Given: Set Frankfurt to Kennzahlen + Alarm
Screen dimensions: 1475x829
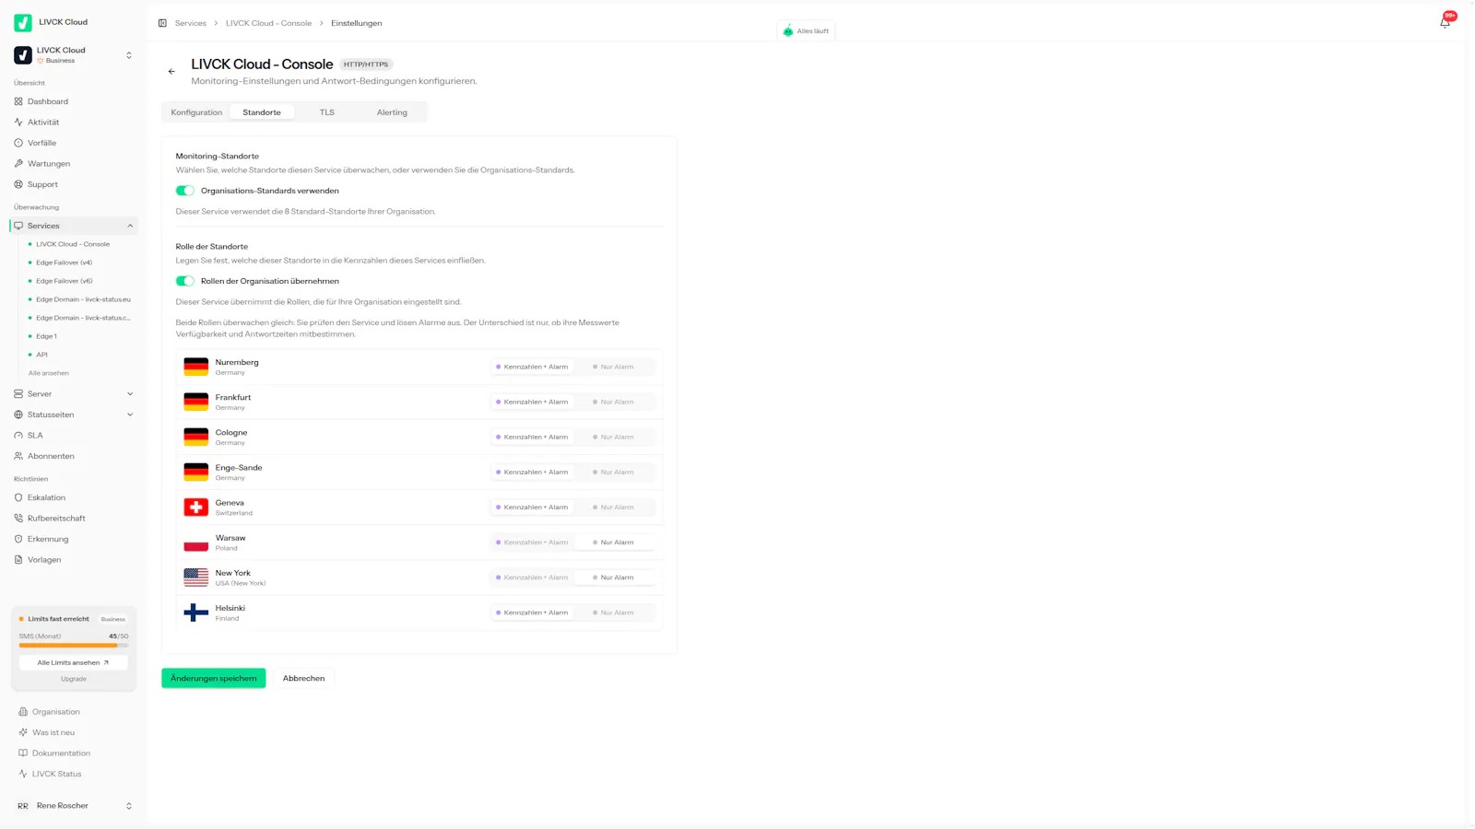Looking at the screenshot, I should (532, 402).
